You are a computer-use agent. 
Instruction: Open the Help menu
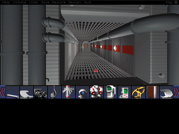click(x=6, y=2)
